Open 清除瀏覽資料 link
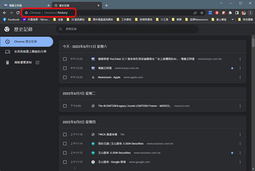Viewport: 255px width, 171px height. pyautogui.click(x=23, y=62)
